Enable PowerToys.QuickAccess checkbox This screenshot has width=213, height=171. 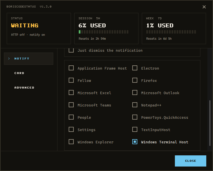pyautogui.click(x=135, y=117)
